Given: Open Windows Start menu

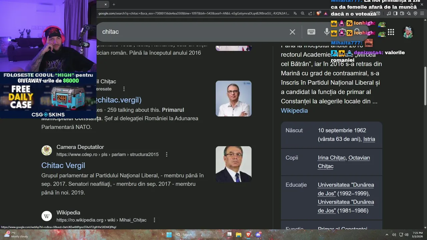Looking at the screenshot, I should (x=169, y=235).
